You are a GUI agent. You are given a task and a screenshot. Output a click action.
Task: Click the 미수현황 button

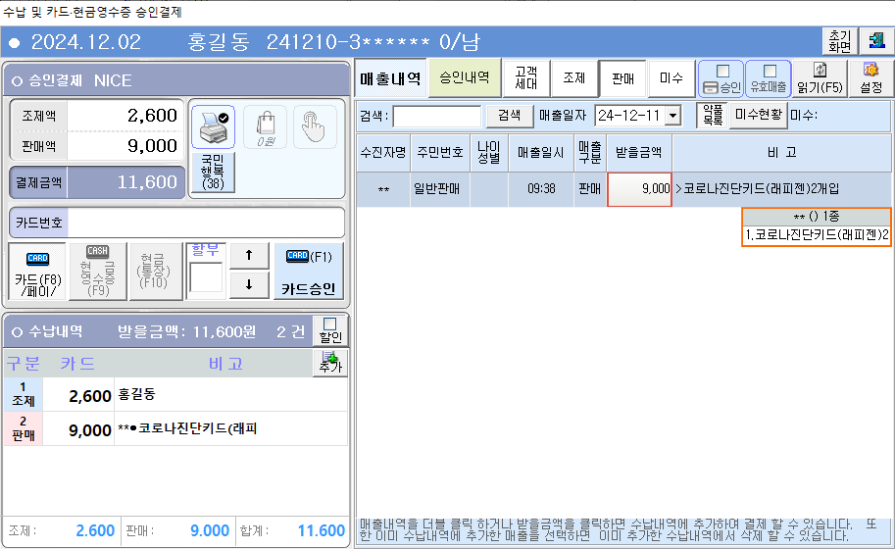click(x=759, y=116)
